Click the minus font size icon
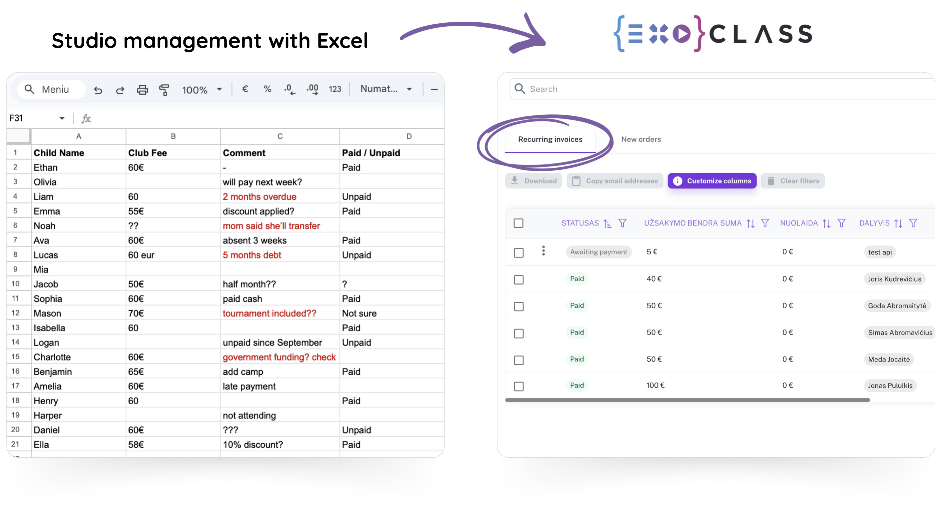This screenshot has width=943, height=517. click(x=434, y=89)
